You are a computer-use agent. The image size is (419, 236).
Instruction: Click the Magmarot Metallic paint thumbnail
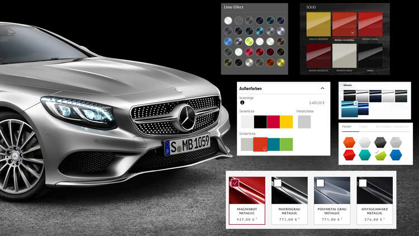click(247, 190)
